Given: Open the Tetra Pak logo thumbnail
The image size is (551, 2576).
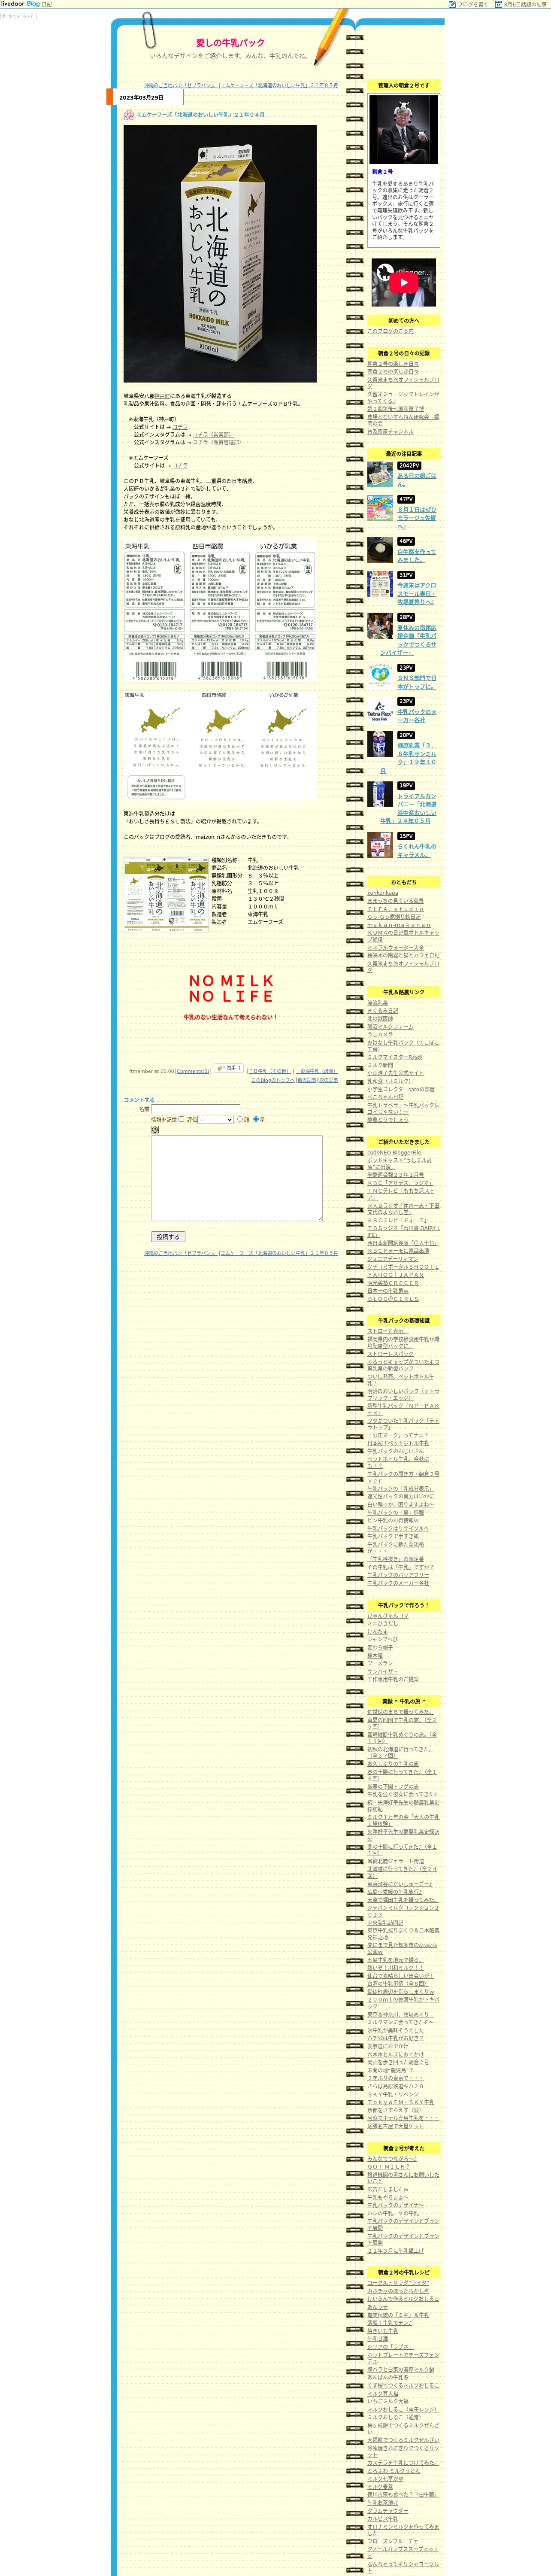Looking at the screenshot, I should pyautogui.click(x=380, y=710).
